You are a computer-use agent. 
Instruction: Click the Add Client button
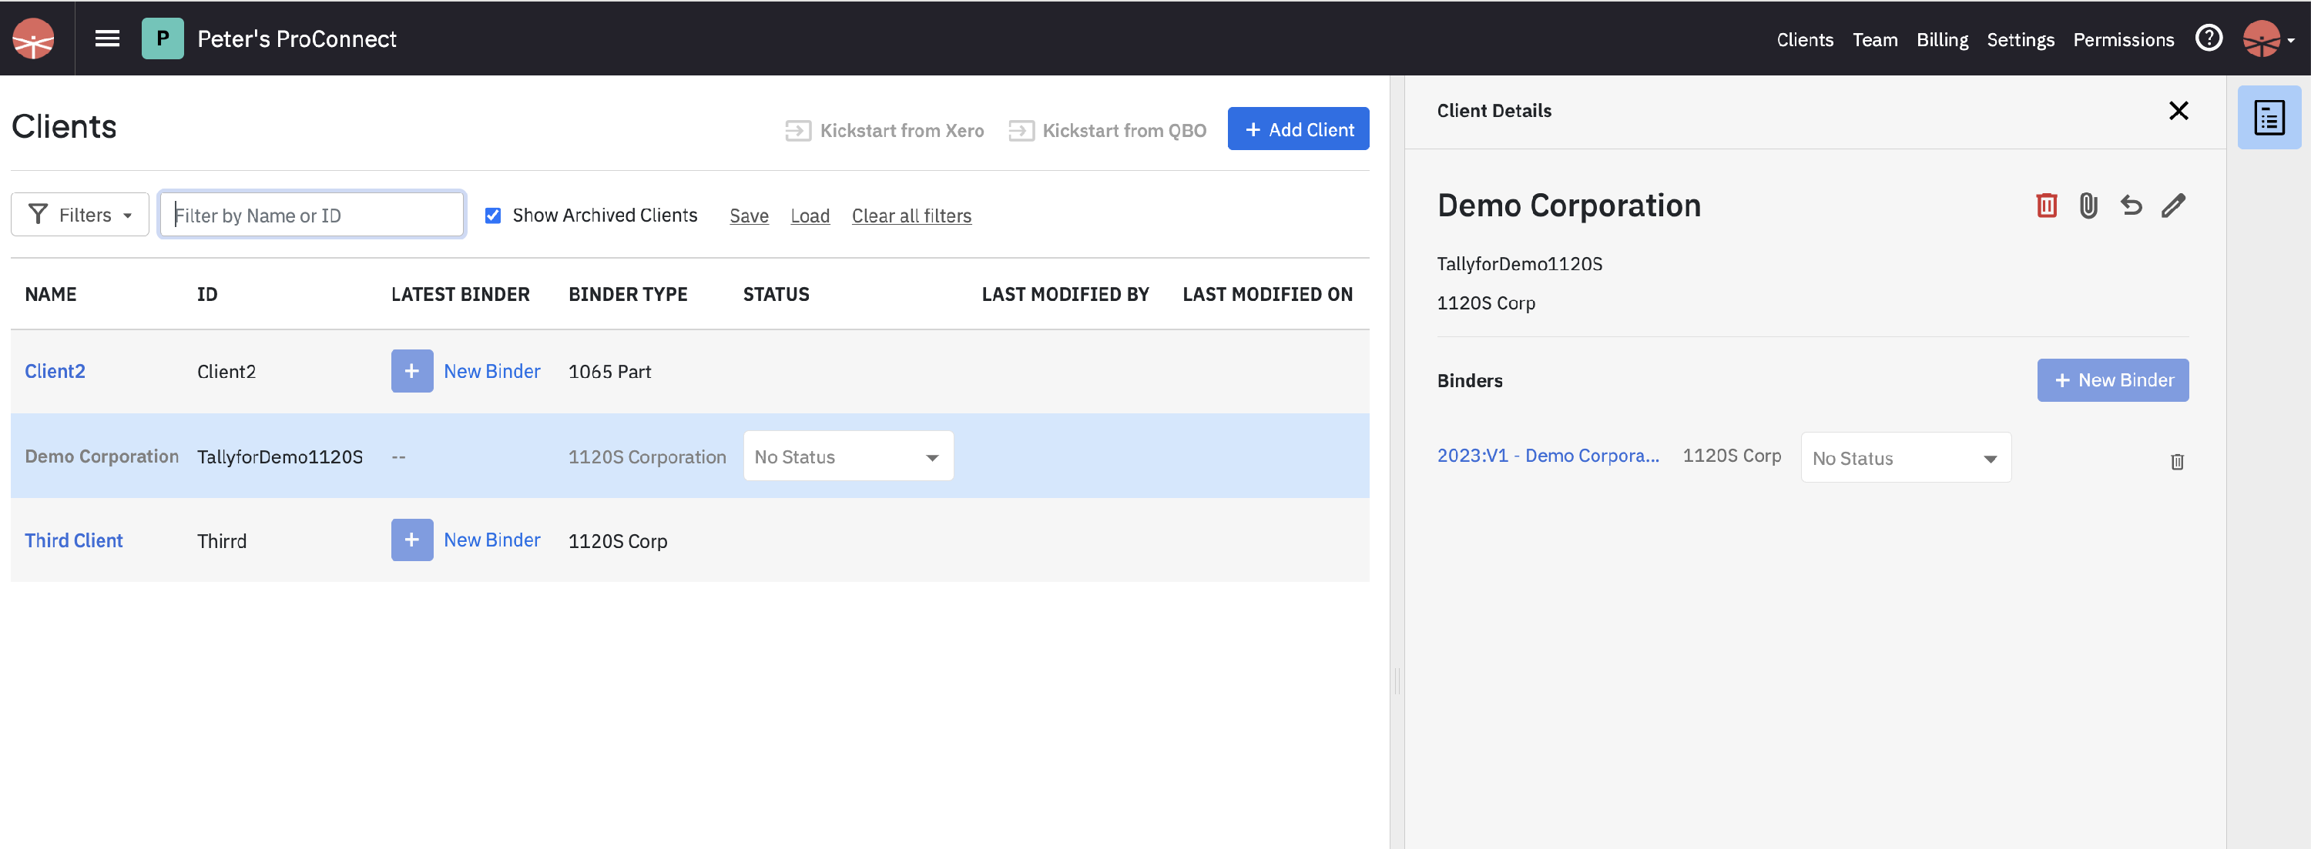1297,129
